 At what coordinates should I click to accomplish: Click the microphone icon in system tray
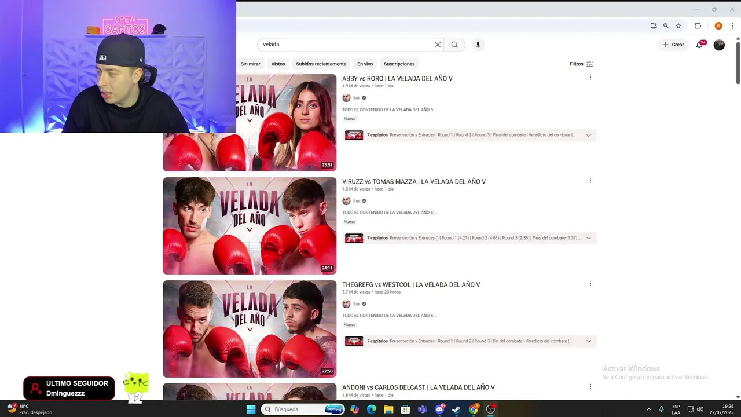coord(661,409)
